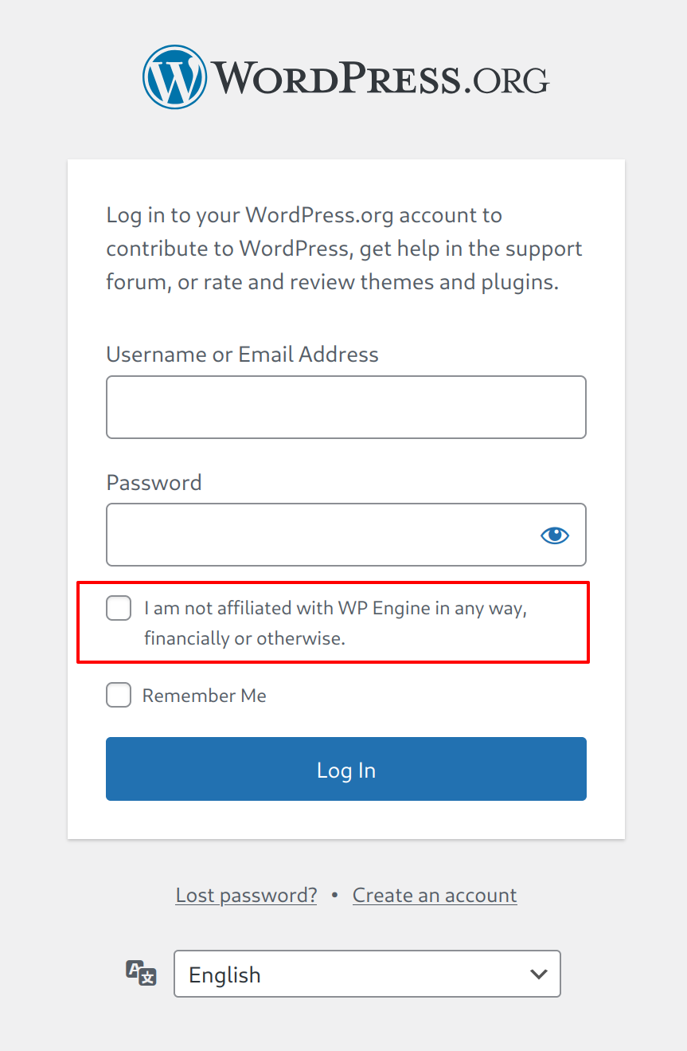Check the WP Engine non-affiliation checkbox
This screenshot has width=687, height=1051.
pos(119,609)
